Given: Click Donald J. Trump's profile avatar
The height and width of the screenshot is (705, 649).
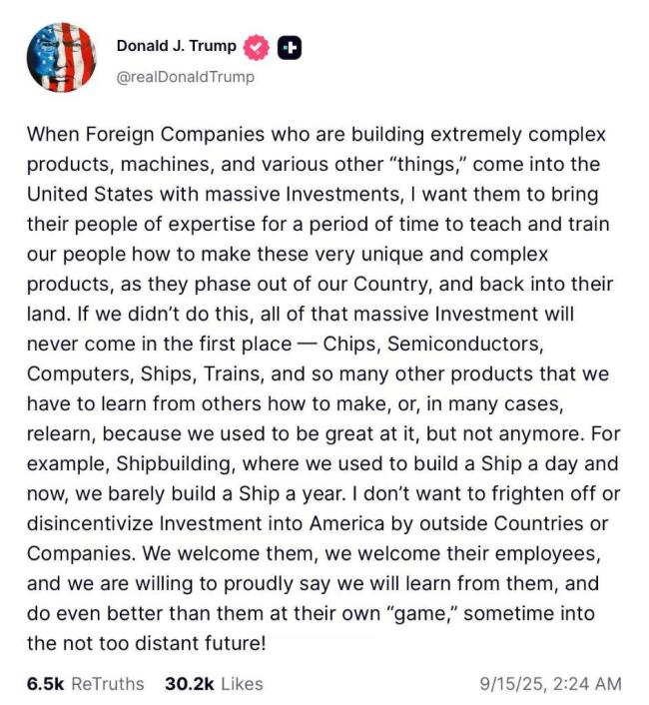Looking at the screenshot, I should coord(61,57).
